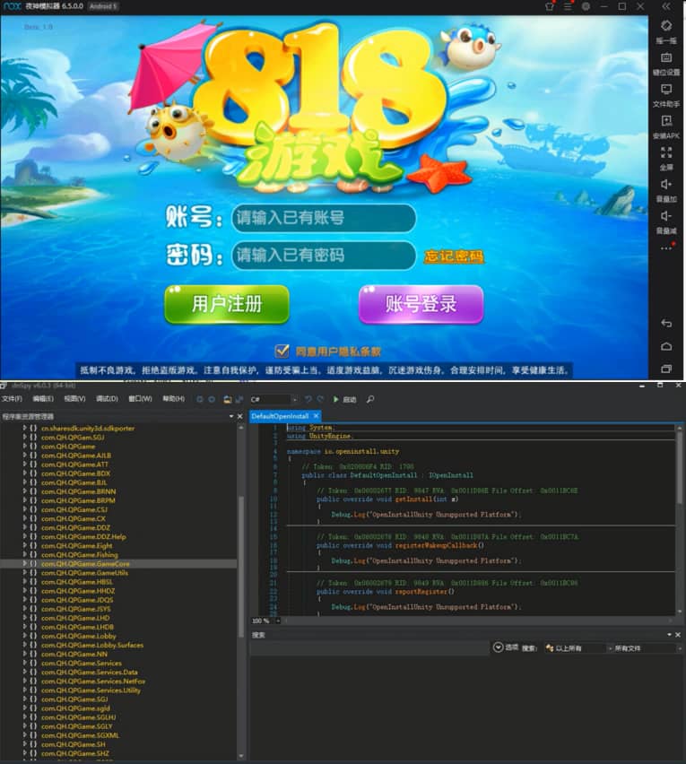686x764 pixels.
Task: Click the dnSpy open file icon
Action: tap(227, 399)
